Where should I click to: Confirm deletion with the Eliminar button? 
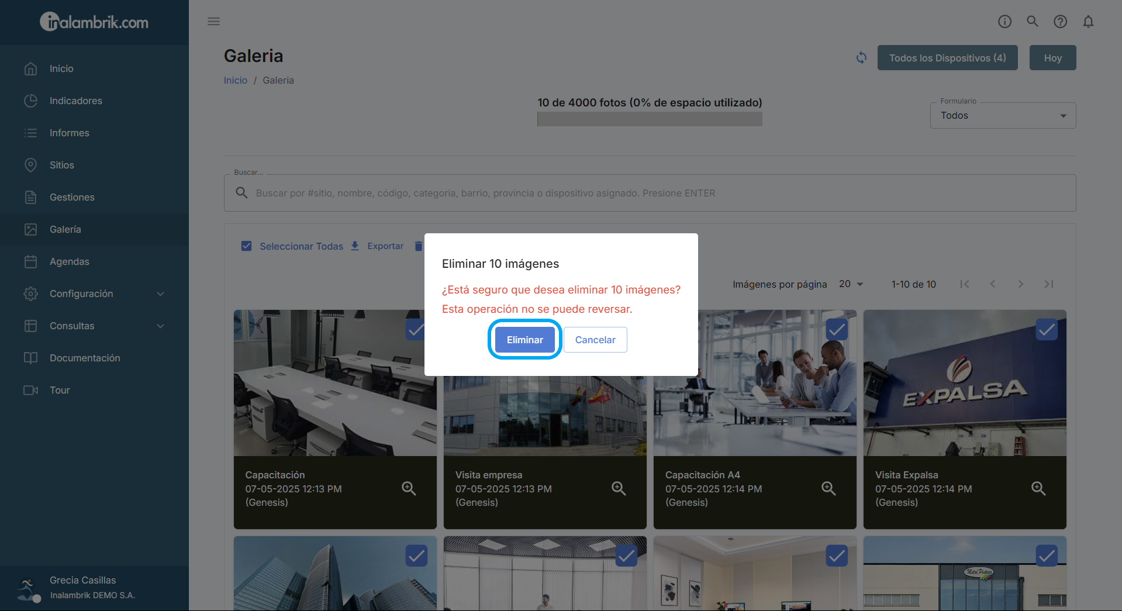pyautogui.click(x=524, y=340)
